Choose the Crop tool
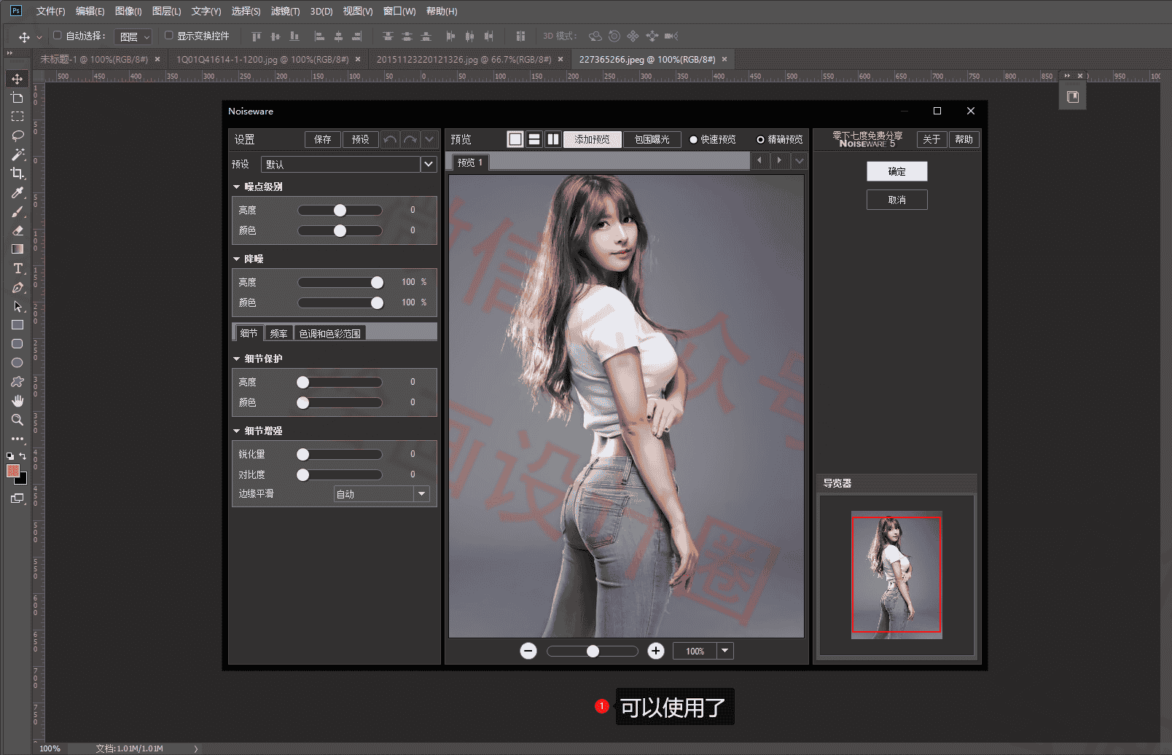The height and width of the screenshot is (755, 1172). 17,173
